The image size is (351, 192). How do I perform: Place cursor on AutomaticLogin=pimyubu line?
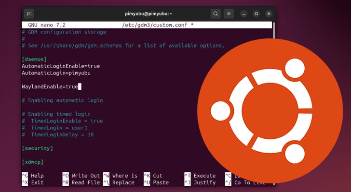[x=56, y=73]
